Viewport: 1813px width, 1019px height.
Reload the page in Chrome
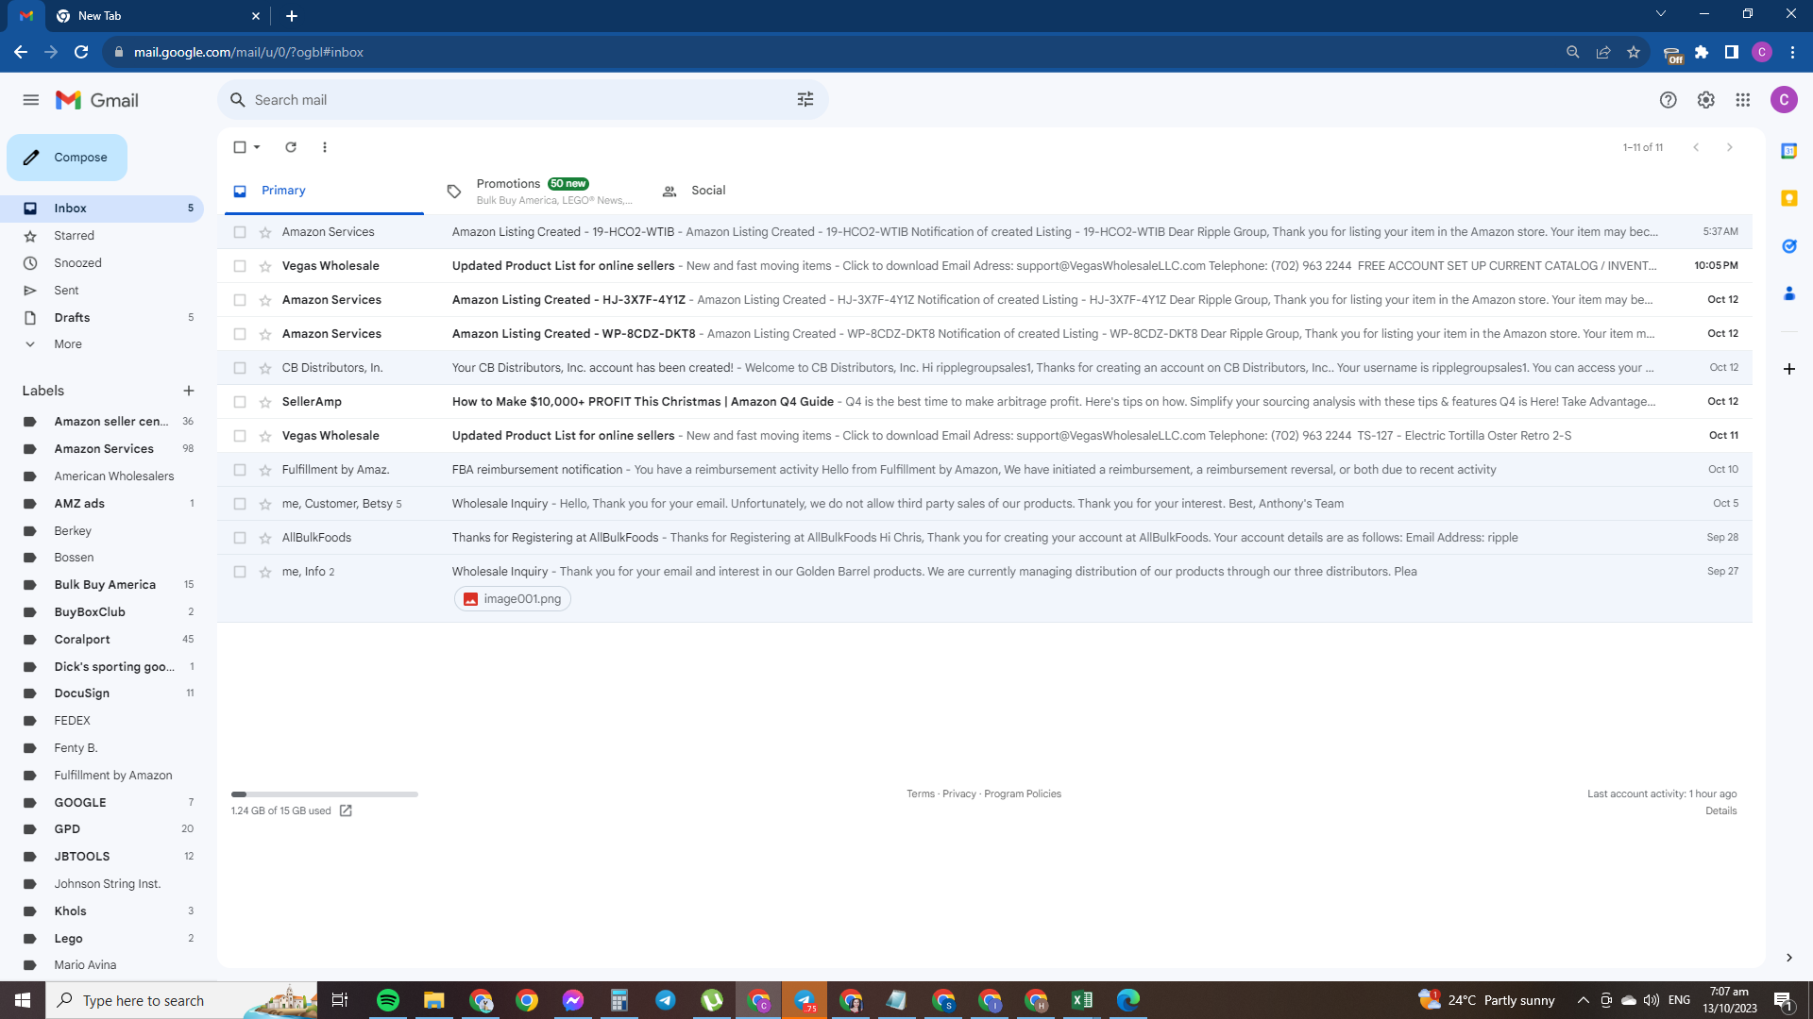(x=81, y=52)
